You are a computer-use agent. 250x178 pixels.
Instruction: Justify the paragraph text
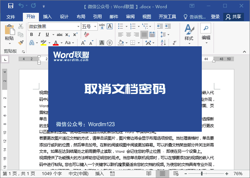pyautogui.click(x=144, y=35)
